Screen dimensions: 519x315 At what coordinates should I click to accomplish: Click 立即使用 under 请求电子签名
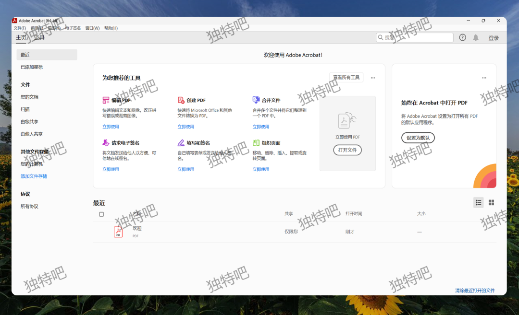click(111, 169)
